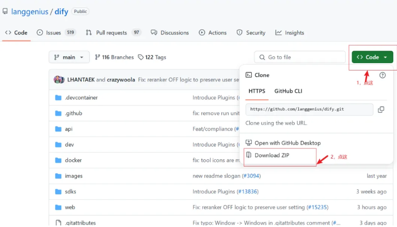Click the repository icon beside langgenius
397x227 pixels.
click(x=5, y=11)
